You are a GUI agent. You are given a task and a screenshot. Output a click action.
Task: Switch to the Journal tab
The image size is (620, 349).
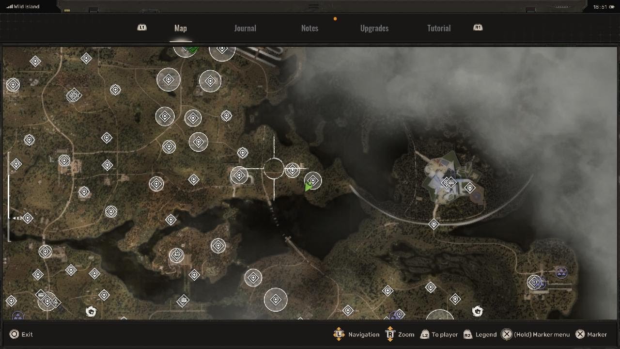(x=245, y=28)
